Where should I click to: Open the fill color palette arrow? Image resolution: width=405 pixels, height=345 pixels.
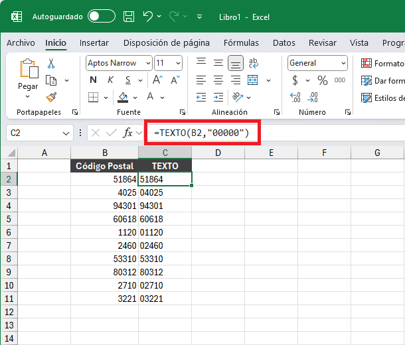(x=135, y=98)
